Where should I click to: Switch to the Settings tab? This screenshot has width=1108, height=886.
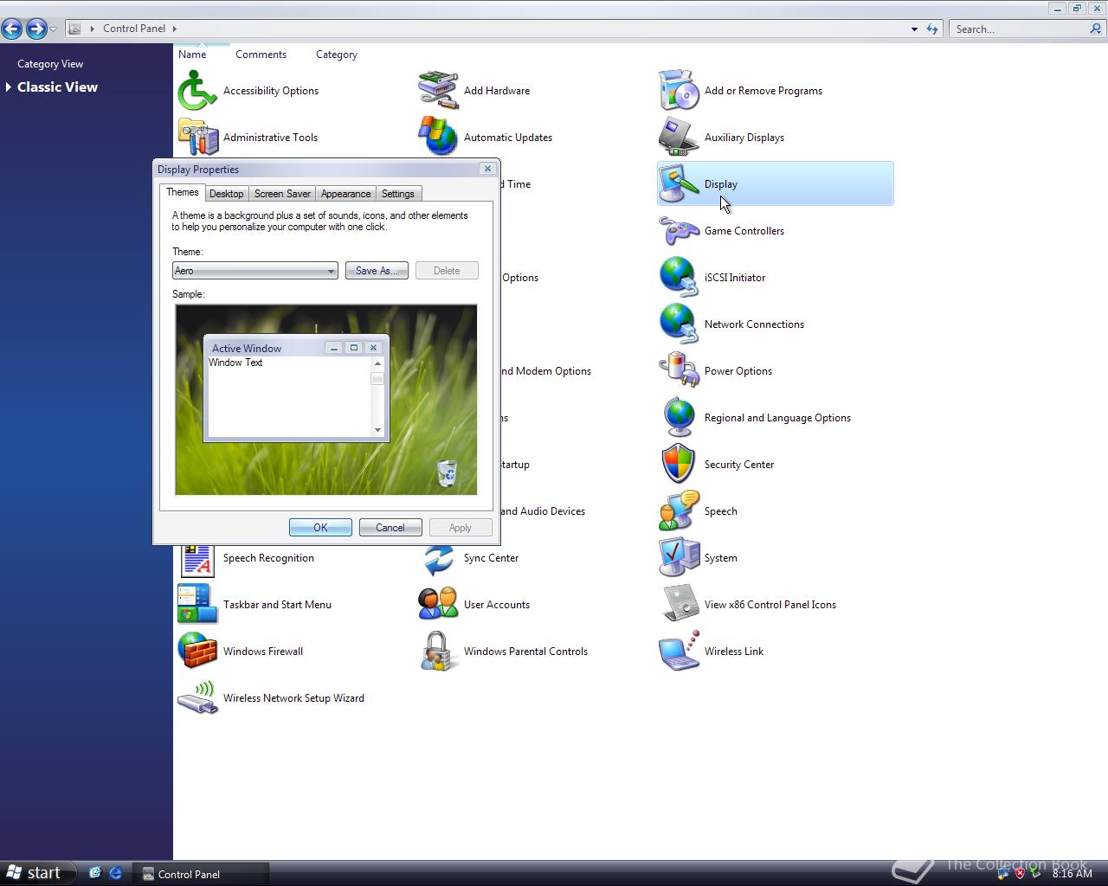click(x=398, y=194)
